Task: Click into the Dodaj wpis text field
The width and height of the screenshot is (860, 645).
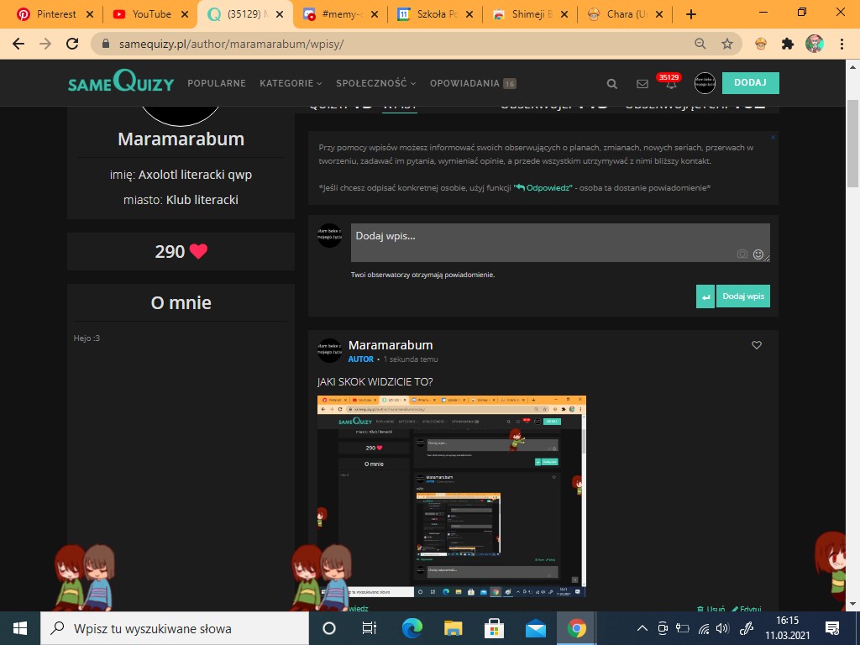Action: [x=537, y=239]
